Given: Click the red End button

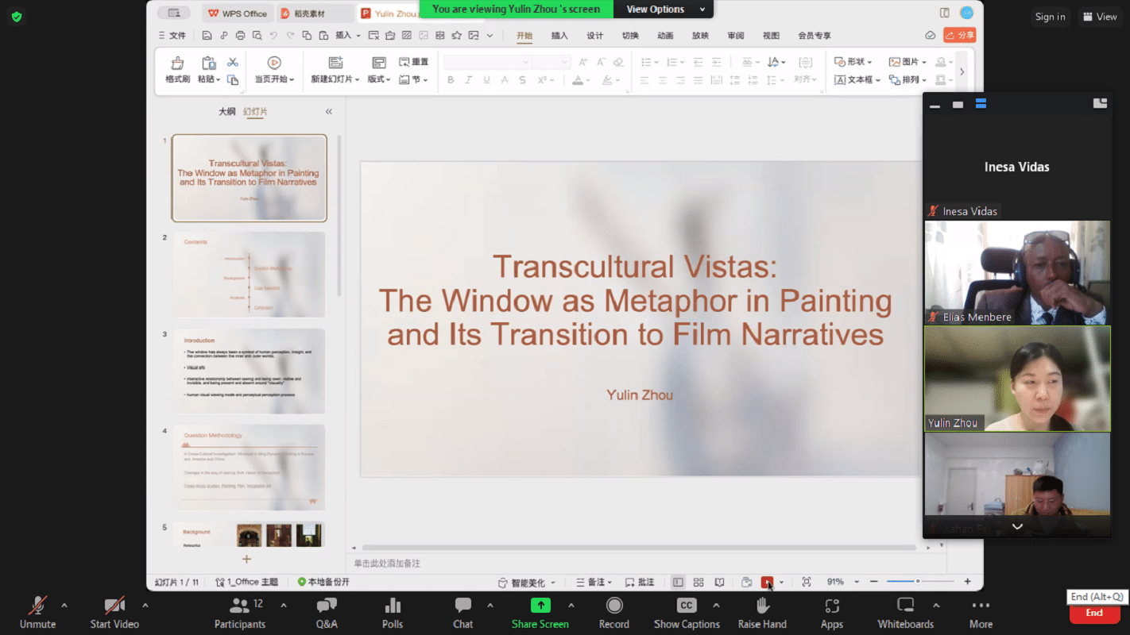Looking at the screenshot, I should [1094, 613].
